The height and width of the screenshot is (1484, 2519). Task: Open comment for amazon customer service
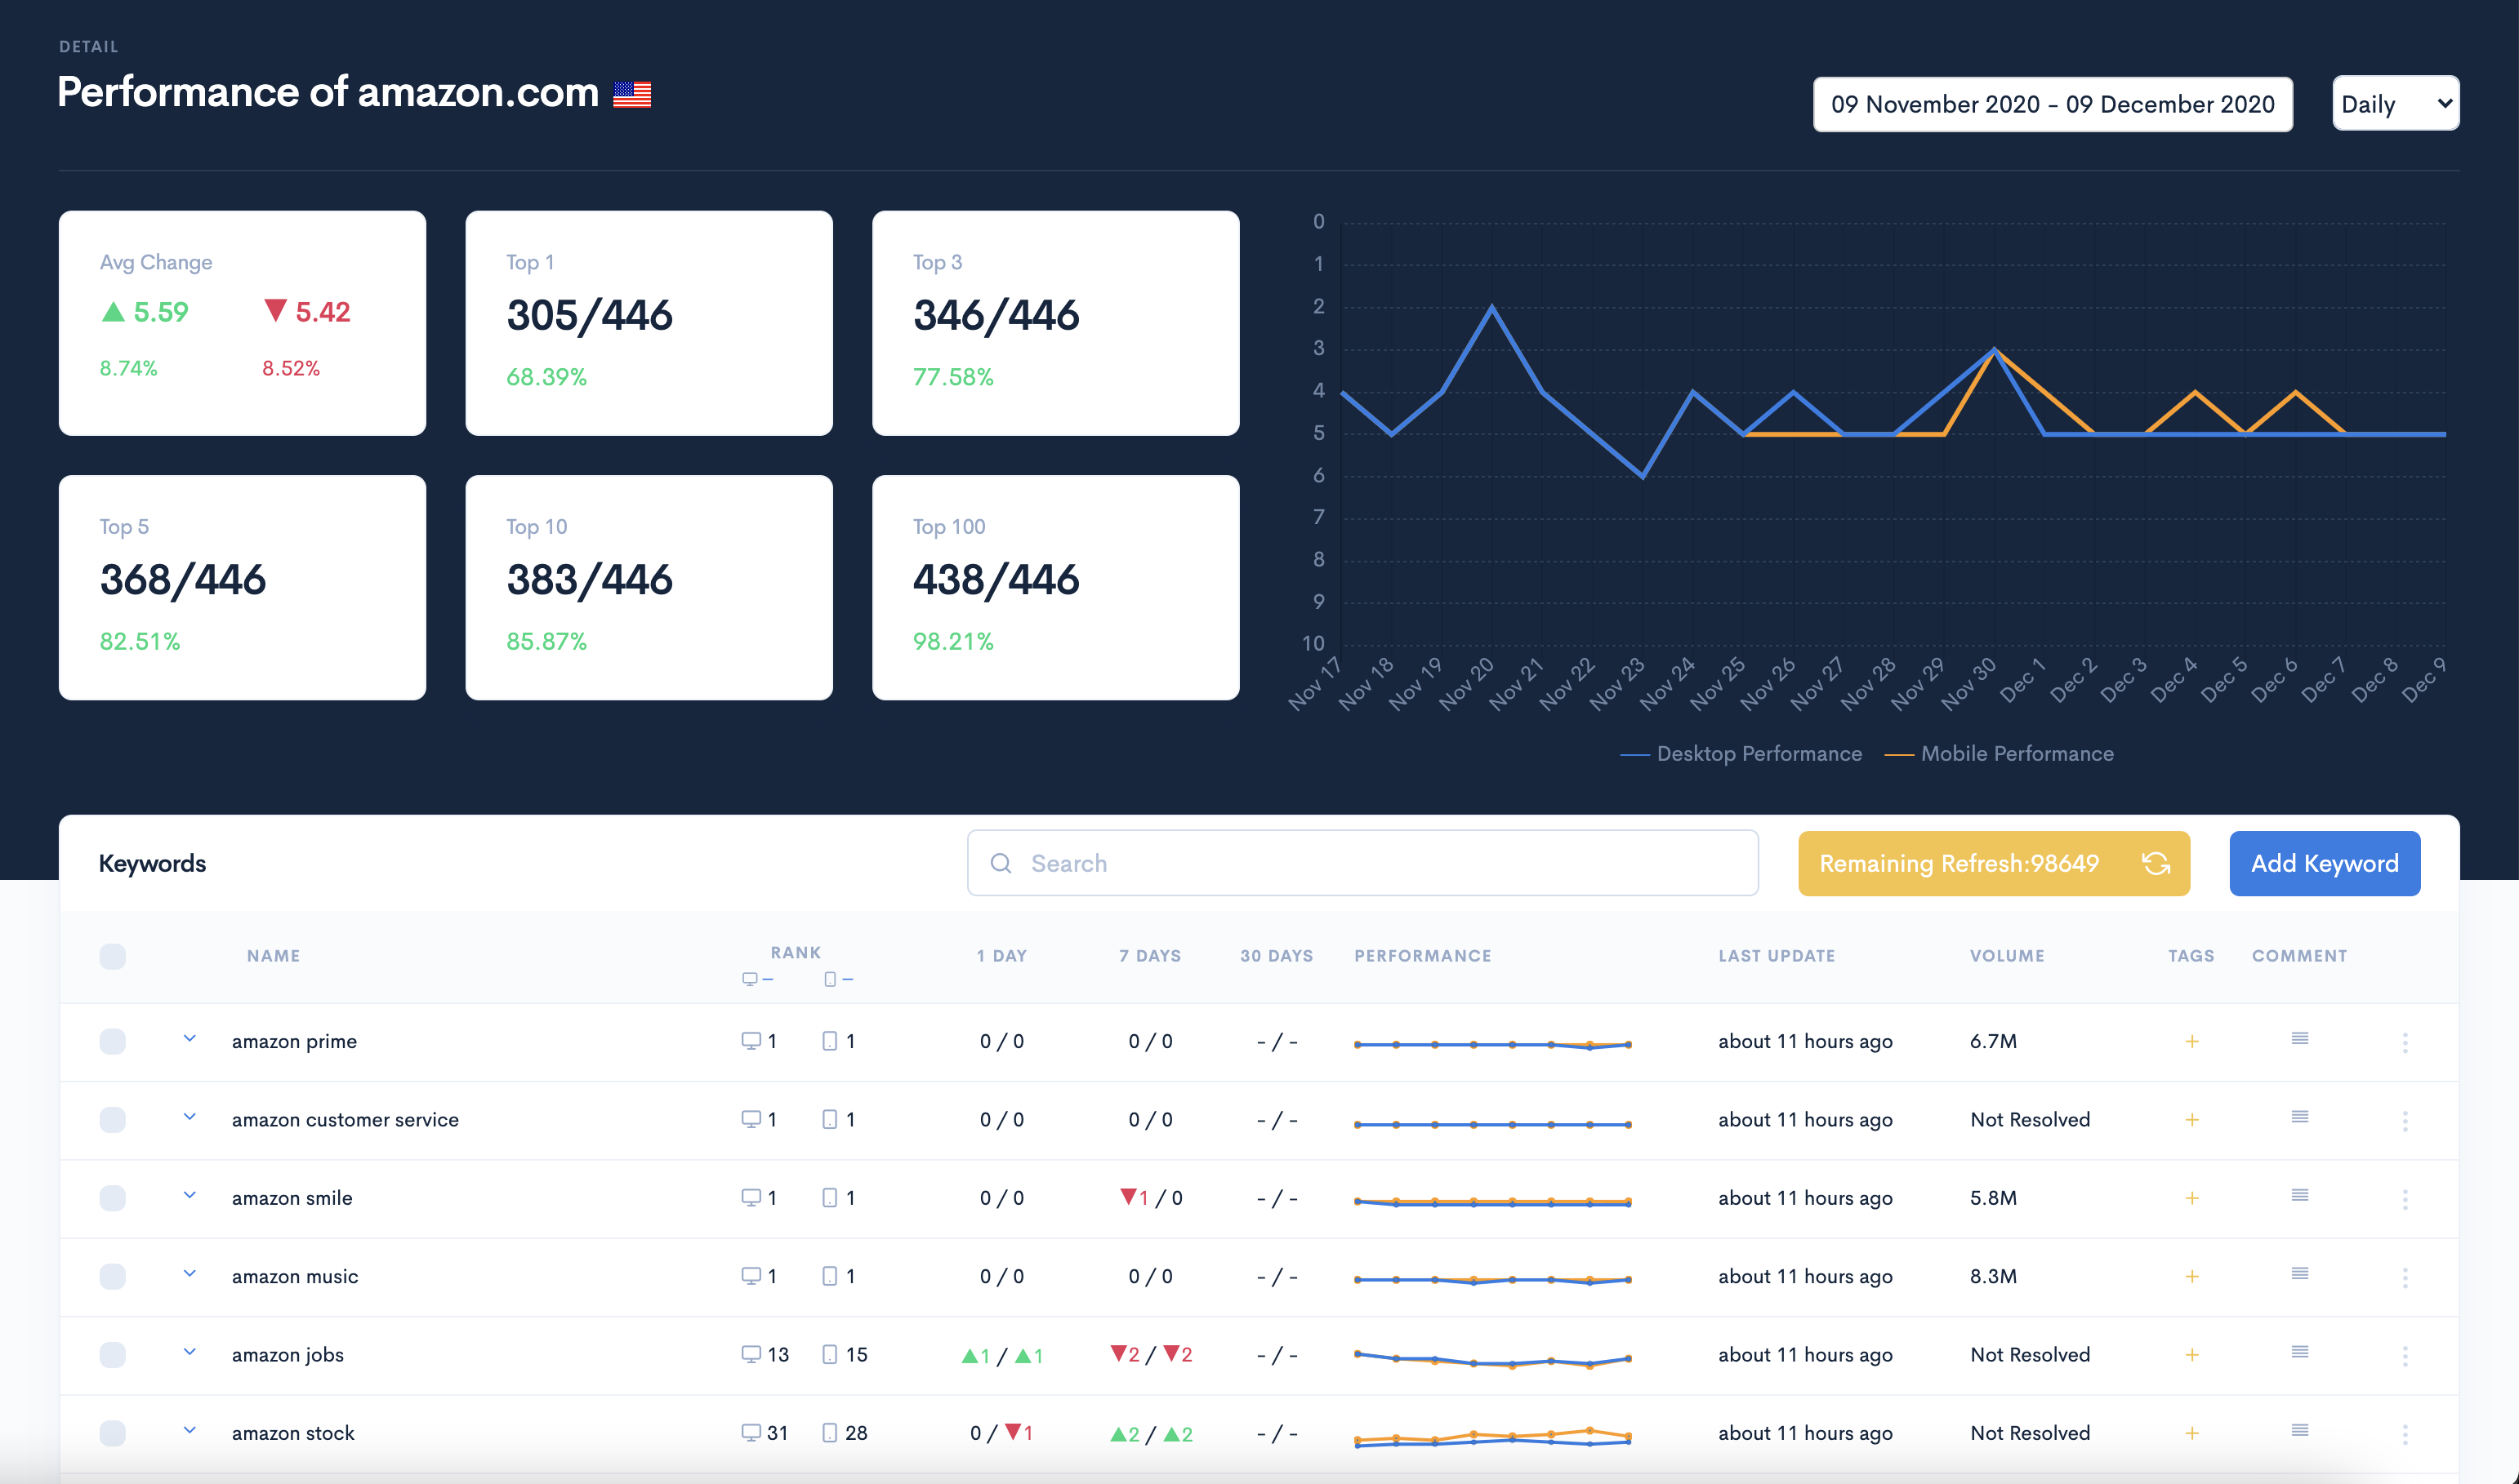tap(2299, 1116)
